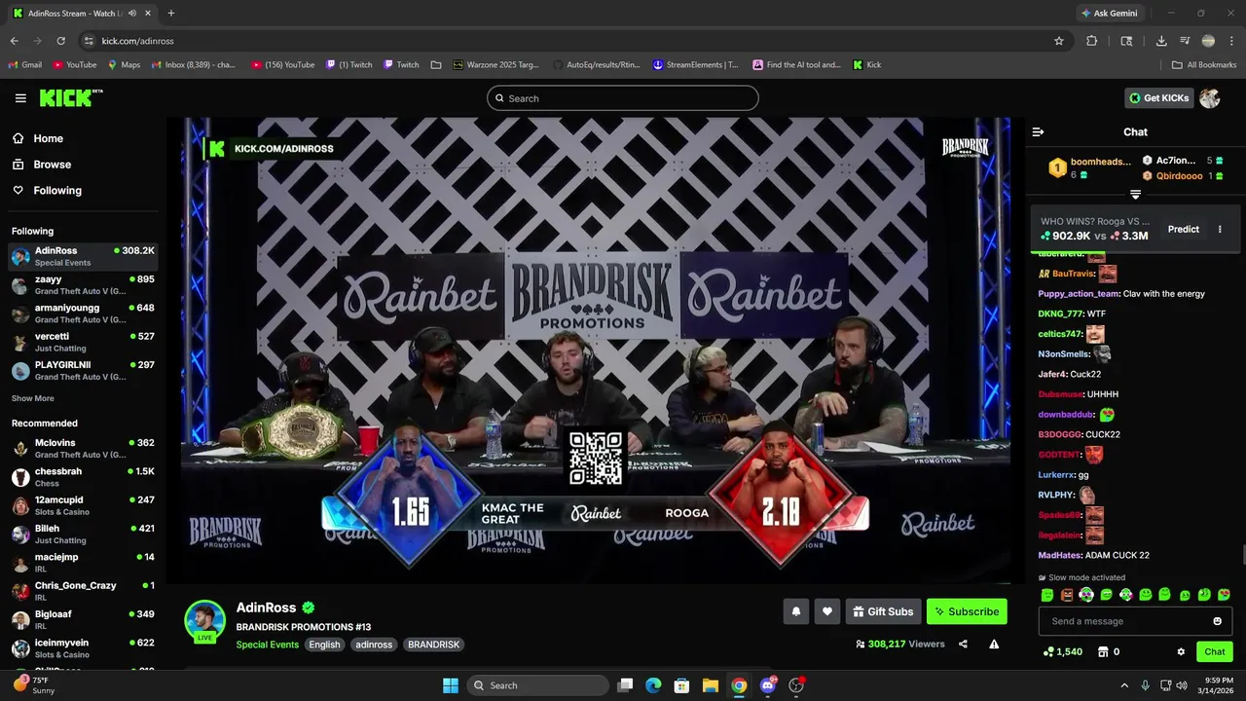Click the Predict button

pos(1184,229)
